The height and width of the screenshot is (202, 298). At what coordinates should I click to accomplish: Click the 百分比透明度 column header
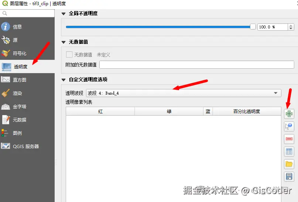pyautogui.click(x=247, y=112)
